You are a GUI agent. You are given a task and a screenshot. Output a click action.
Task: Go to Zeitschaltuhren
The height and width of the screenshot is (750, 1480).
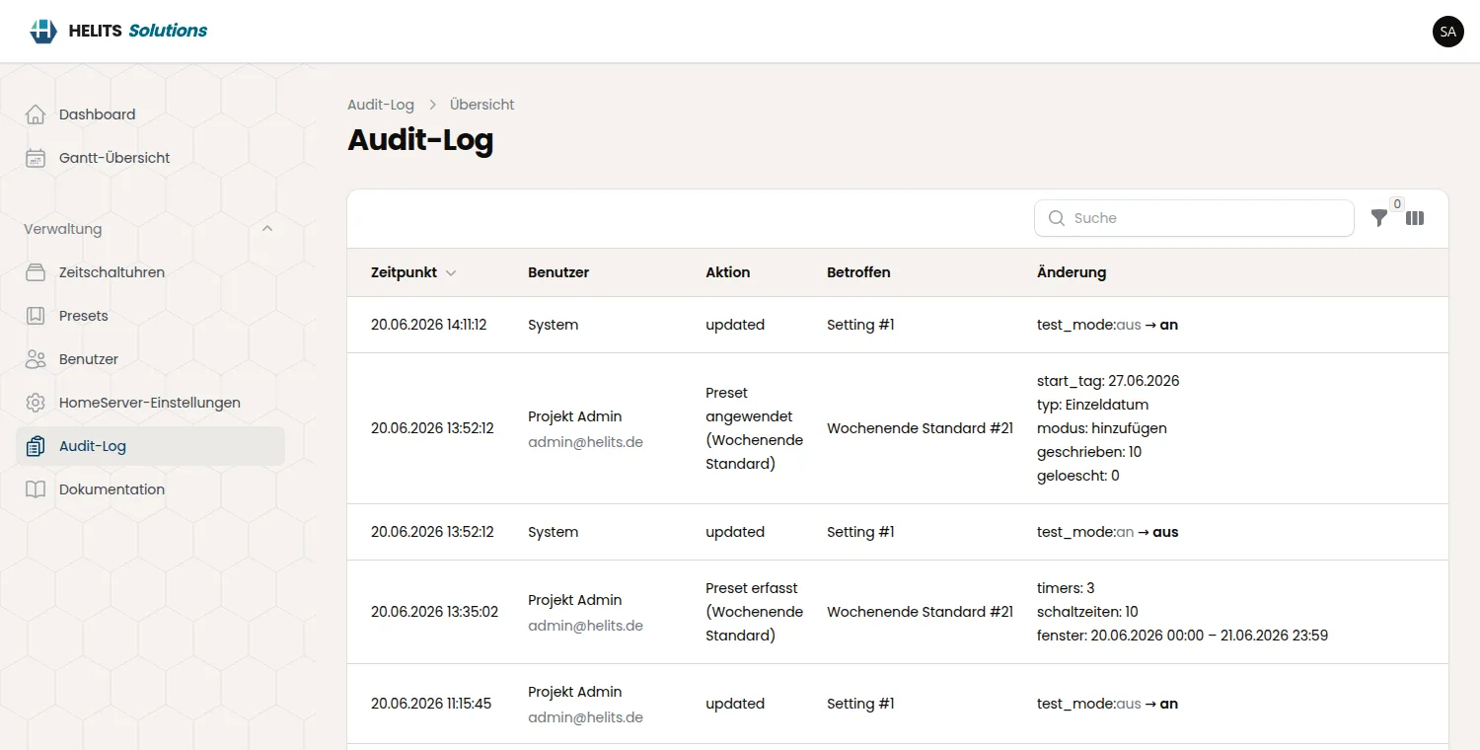click(x=151, y=272)
